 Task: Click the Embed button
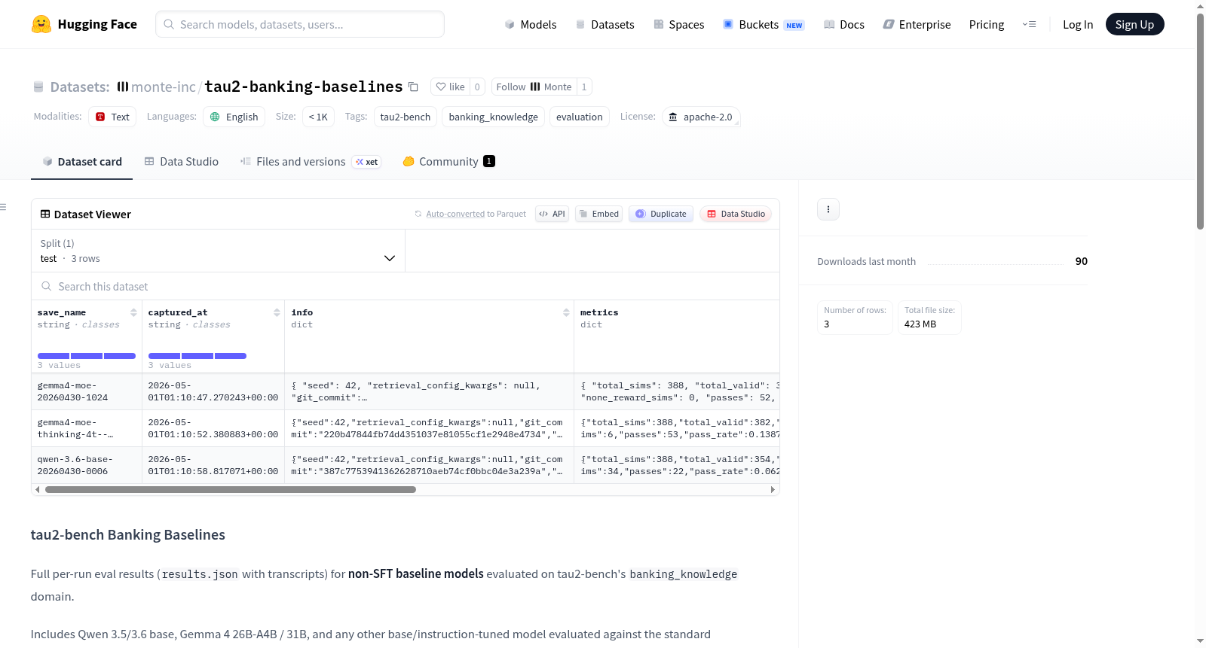(x=599, y=214)
